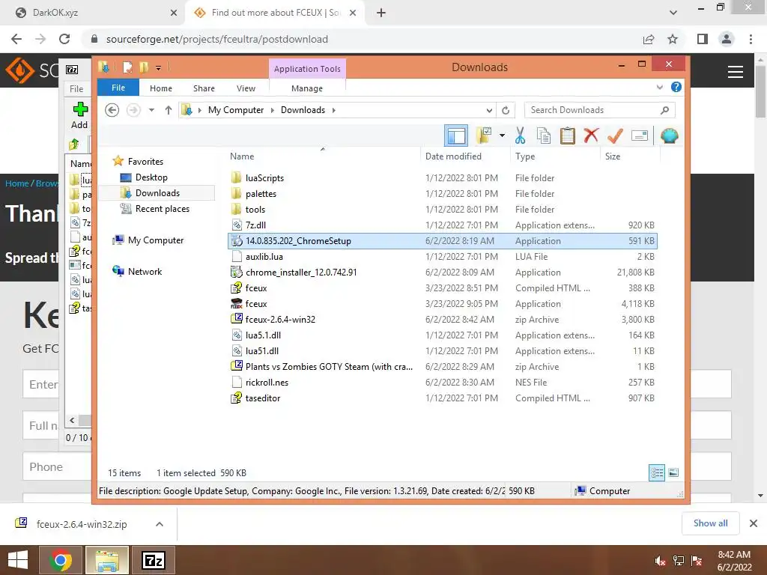This screenshot has height=575, width=767.
Task: Open the Share ribbon tab
Action: 204,88
